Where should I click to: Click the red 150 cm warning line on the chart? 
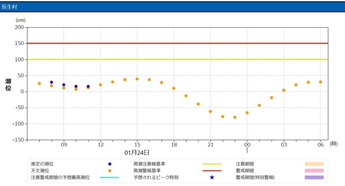pos(178,43)
